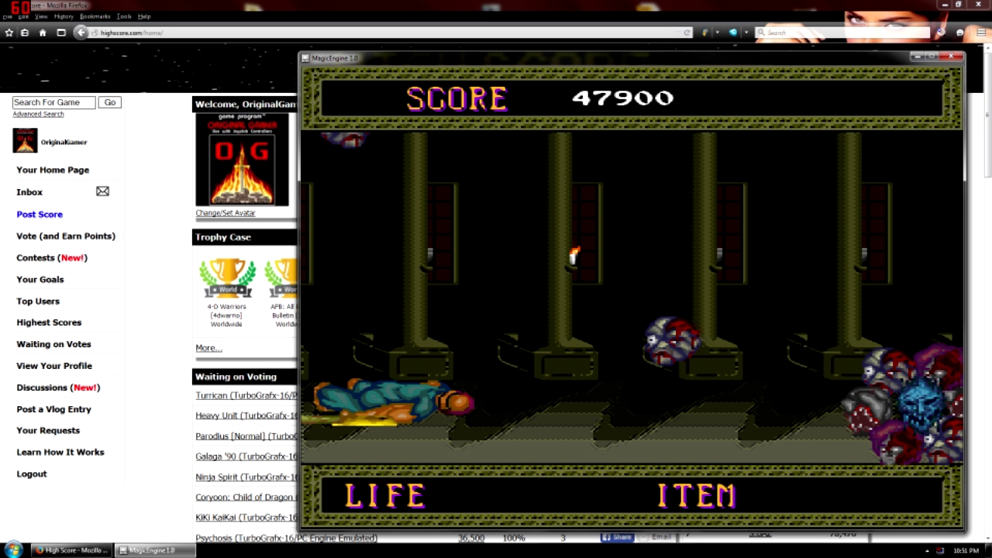Open Waiting on Votes link
Viewport: 992px width, 558px height.
point(53,344)
